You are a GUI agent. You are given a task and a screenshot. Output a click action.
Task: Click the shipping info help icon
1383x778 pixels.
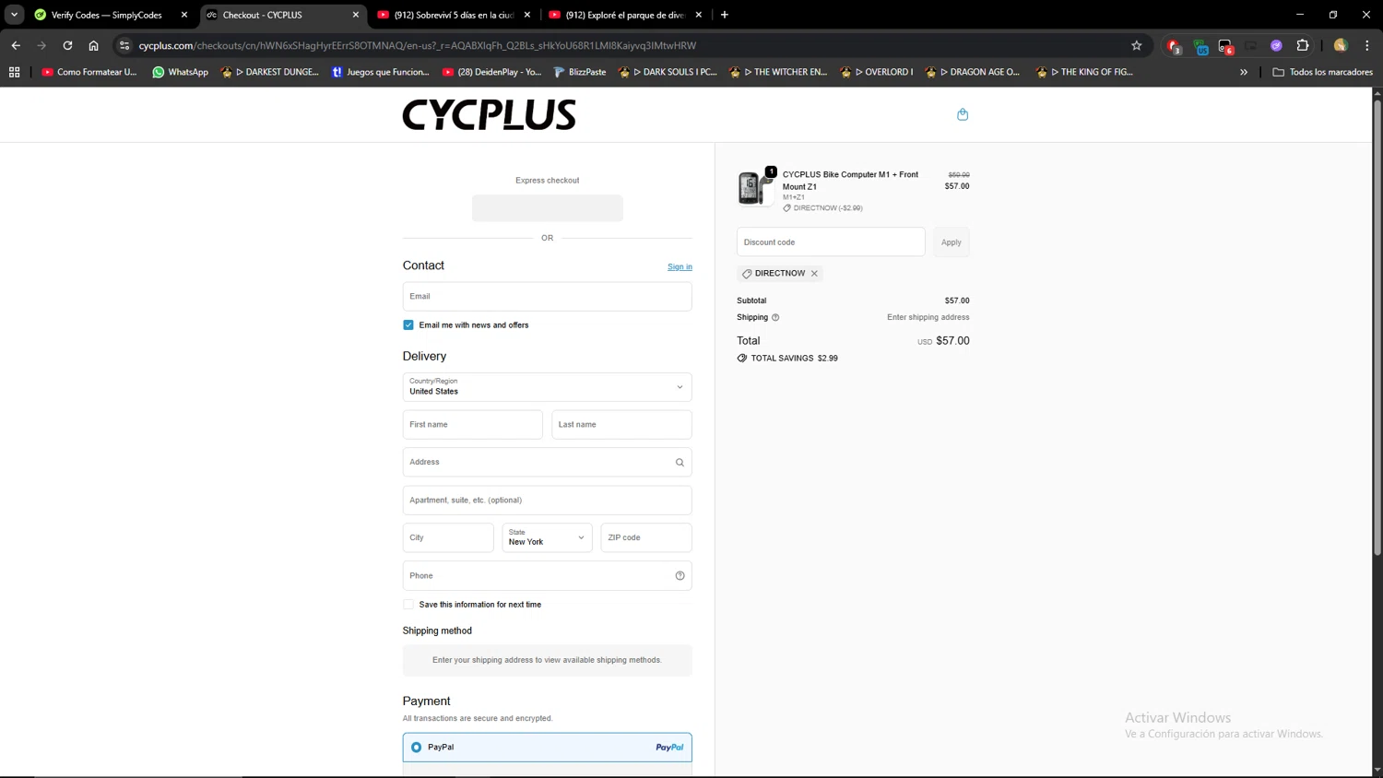(775, 317)
